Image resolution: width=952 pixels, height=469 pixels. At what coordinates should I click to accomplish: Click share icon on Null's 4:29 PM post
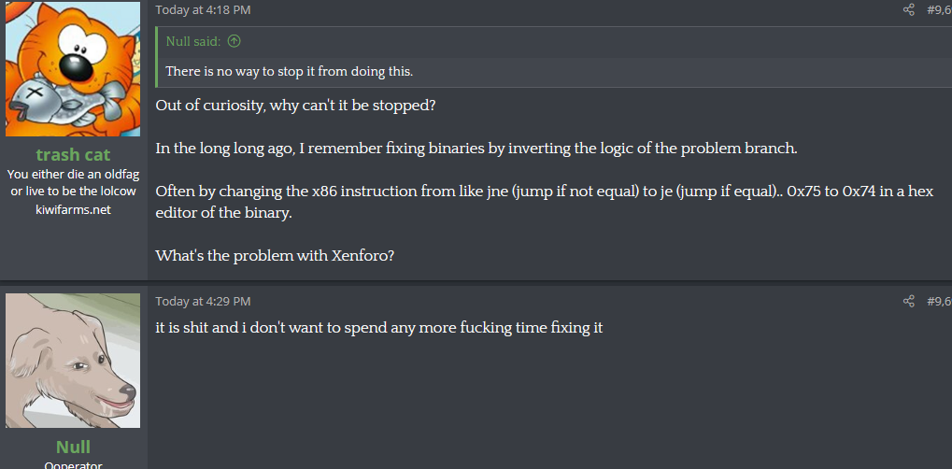tap(909, 302)
